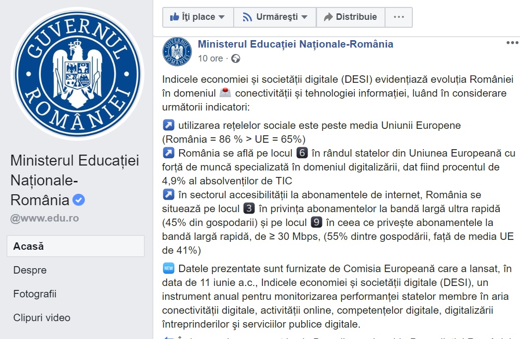
Task: Click the globe public-audience icon
Action: coord(236,58)
